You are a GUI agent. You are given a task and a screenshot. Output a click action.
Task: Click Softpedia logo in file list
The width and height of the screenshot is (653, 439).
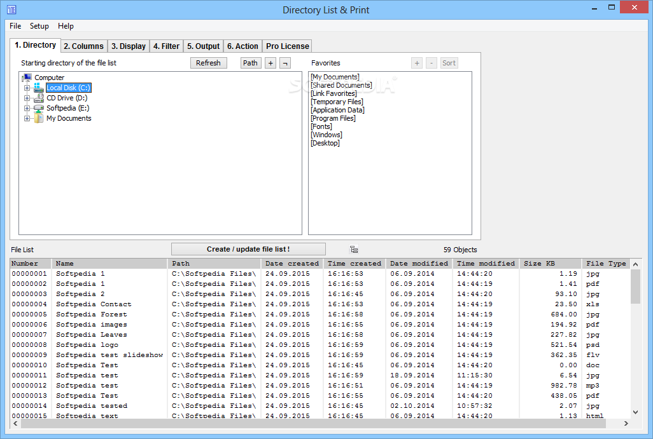(x=87, y=345)
